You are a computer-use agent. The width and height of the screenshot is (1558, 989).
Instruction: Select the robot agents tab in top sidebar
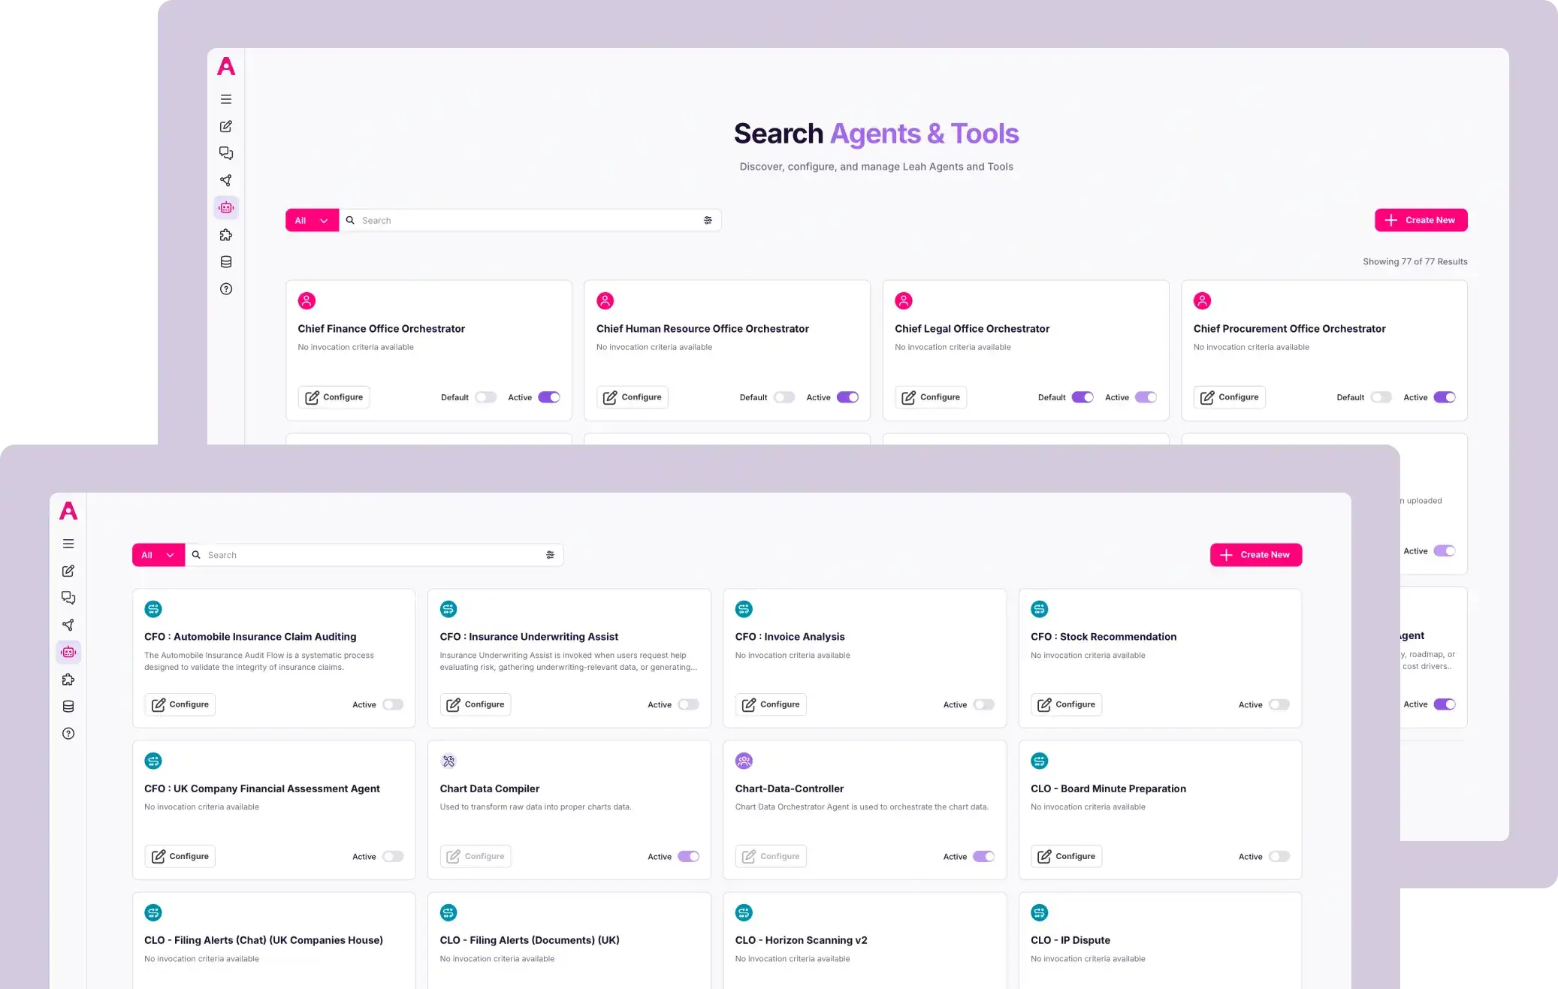pos(226,207)
